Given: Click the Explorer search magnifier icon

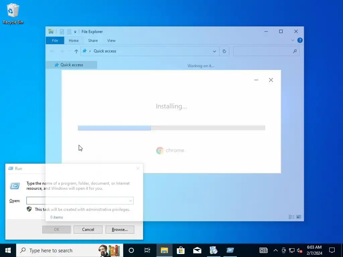Looking at the screenshot, I should (295, 51).
